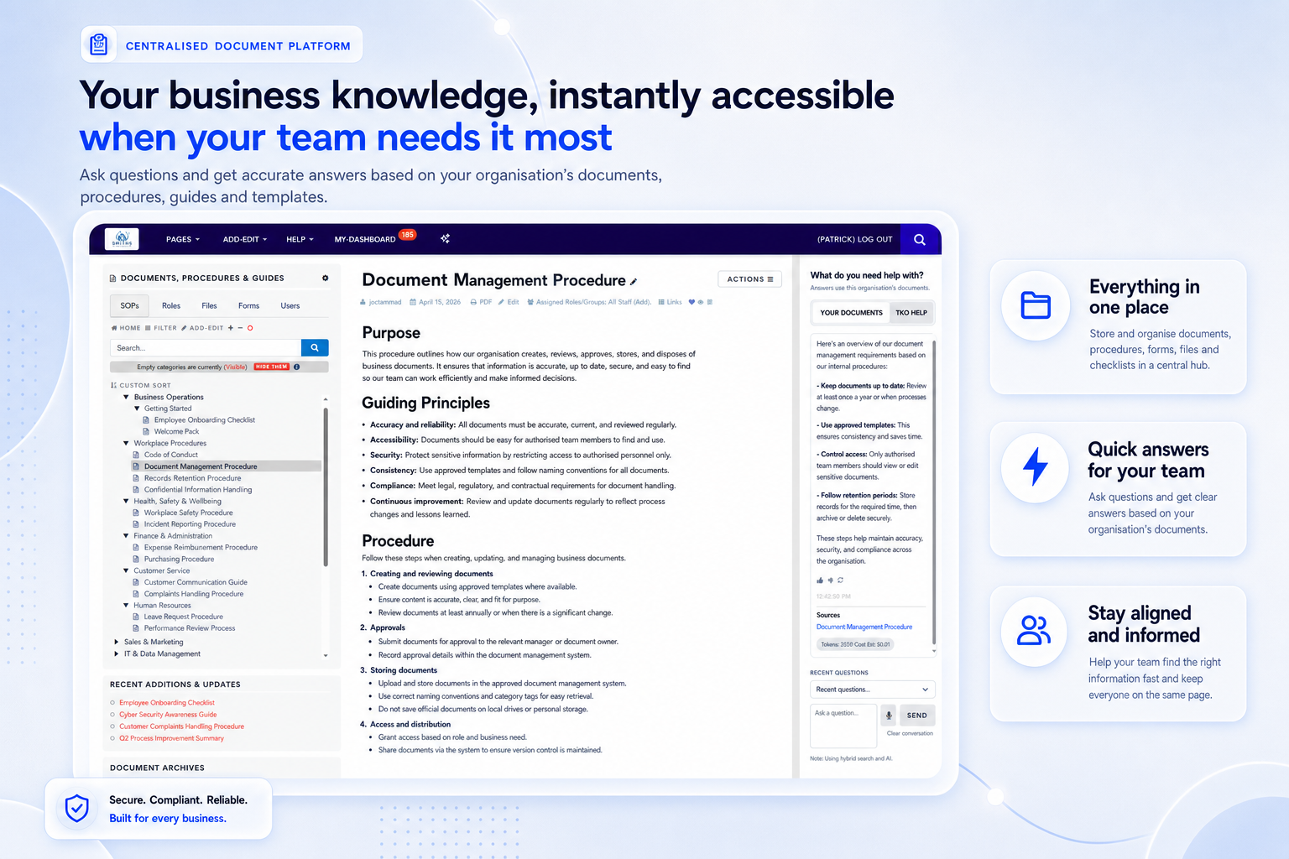The image size is (1289, 859).
Task: Collapse the Finance & Administration category
Action: click(126, 535)
